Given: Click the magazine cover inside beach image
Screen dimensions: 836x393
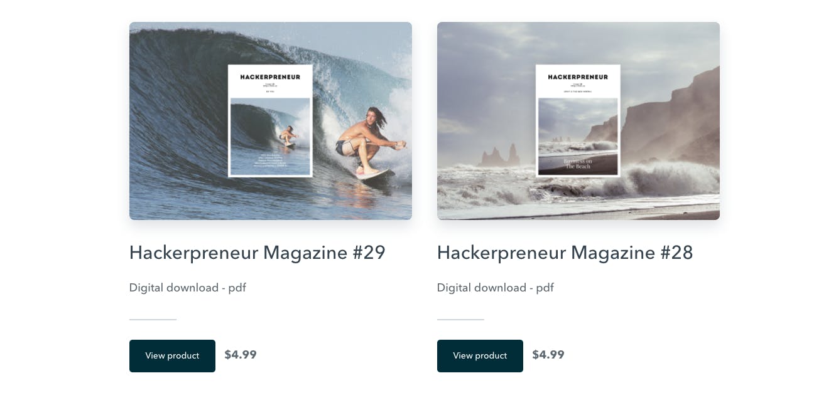Looking at the screenshot, I should click(x=578, y=121).
